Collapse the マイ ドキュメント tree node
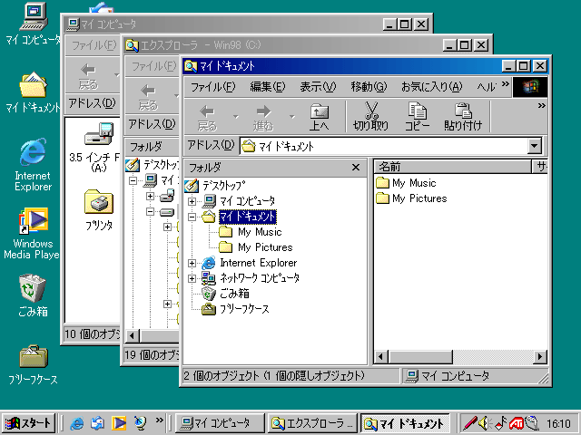Image resolution: width=581 pixels, height=435 pixels. point(192,217)
